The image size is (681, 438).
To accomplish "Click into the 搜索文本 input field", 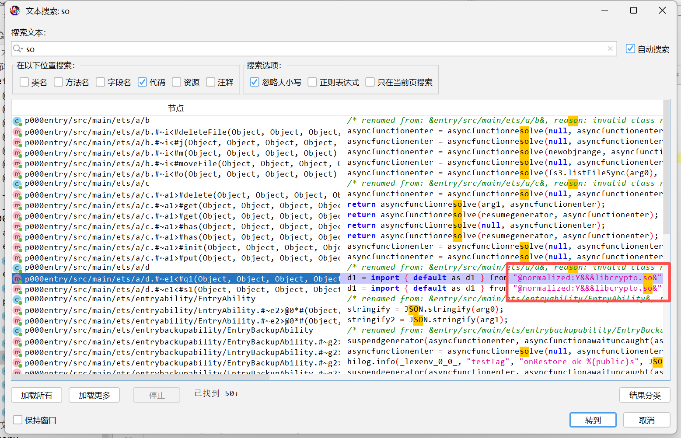I will click(x=314, y=49).
